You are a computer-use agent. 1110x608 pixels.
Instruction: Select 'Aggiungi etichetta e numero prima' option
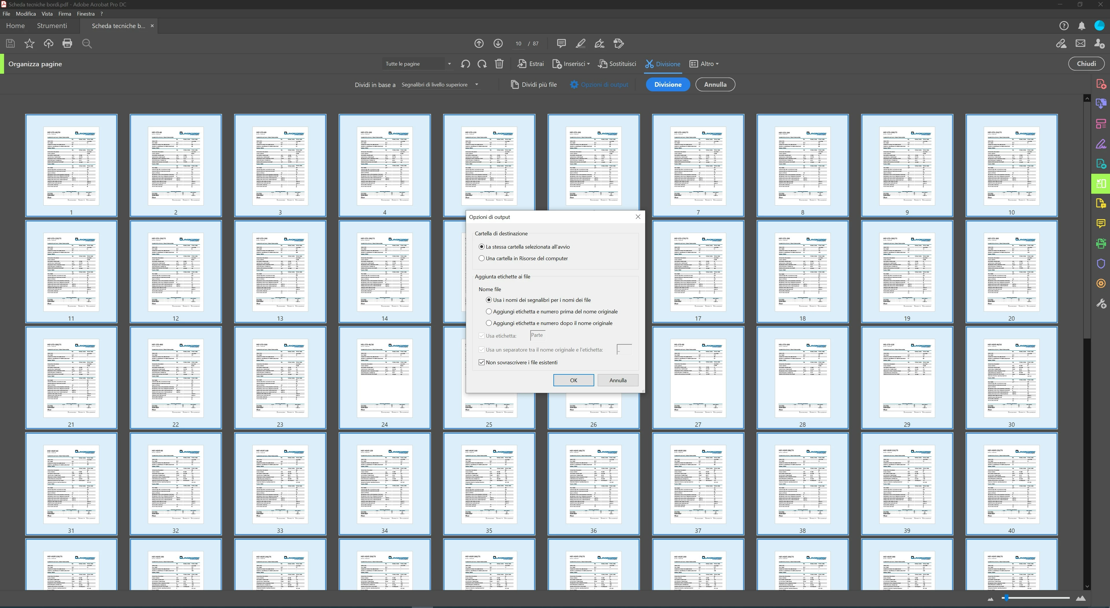point(489,312)
